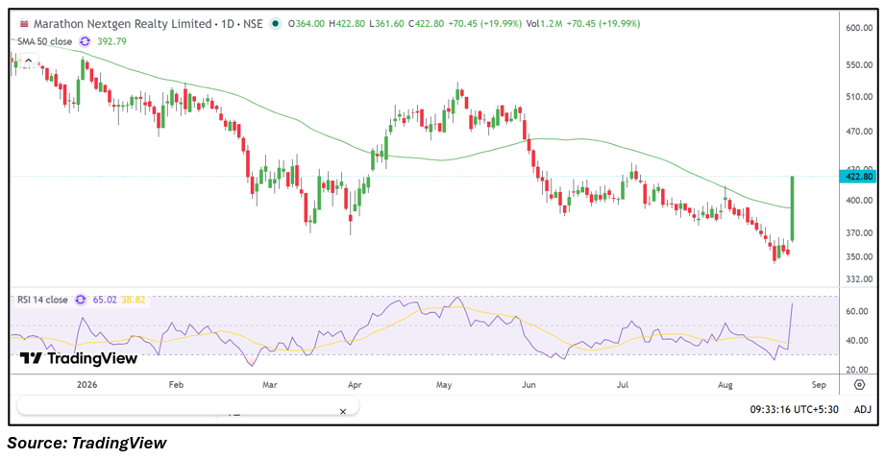
Task: Select the SMA 50 close indicator label
Action: tap(44, 41)
